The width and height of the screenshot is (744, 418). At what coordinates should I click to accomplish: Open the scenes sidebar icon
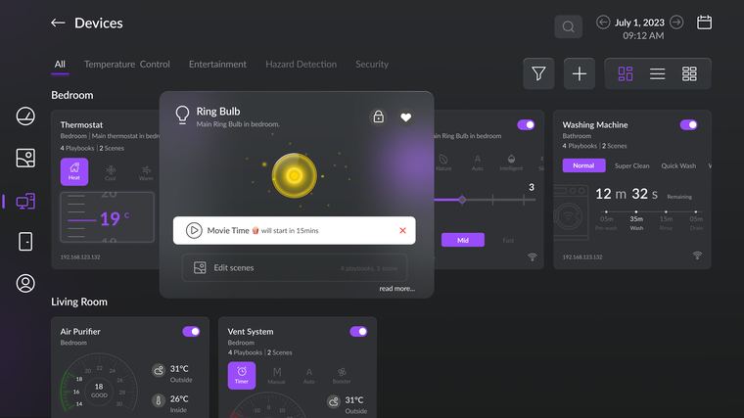pos(25,158)
